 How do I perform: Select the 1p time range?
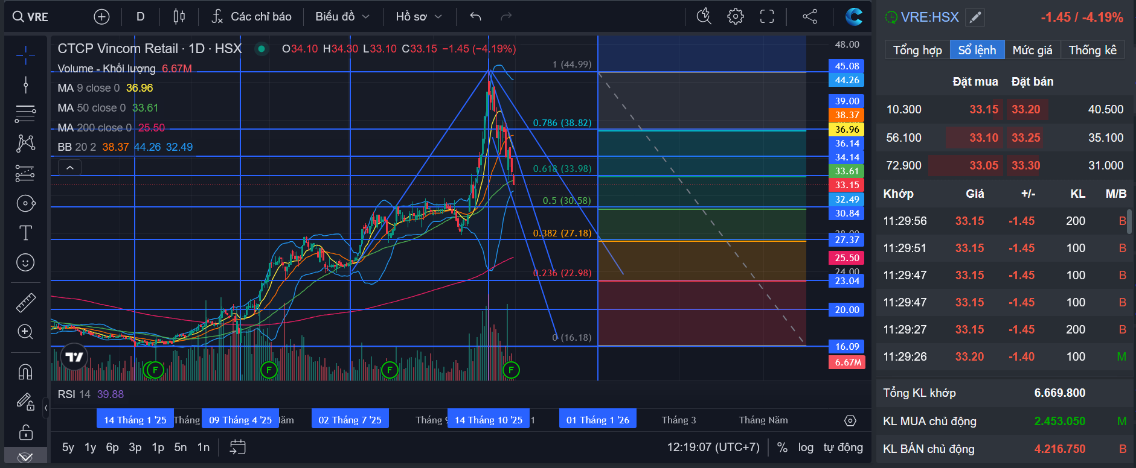[x=158, y=447]
